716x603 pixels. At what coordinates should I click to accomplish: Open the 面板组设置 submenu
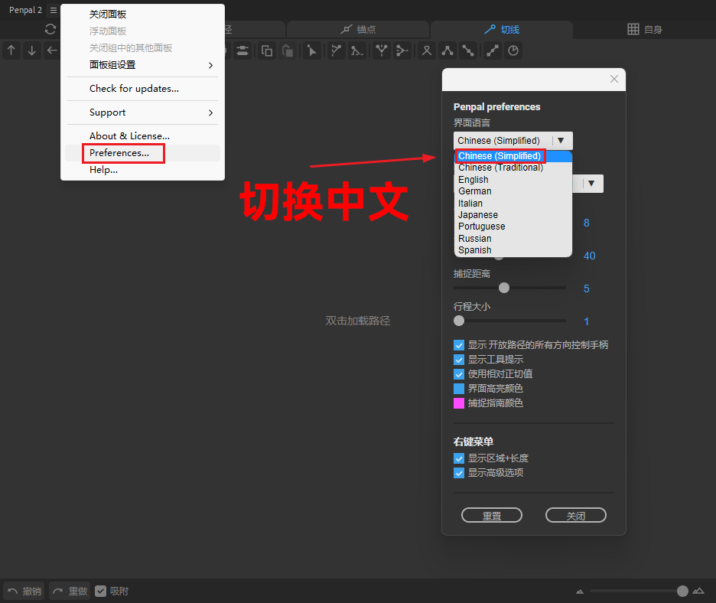pyautogui.click(x=142, y=65)
